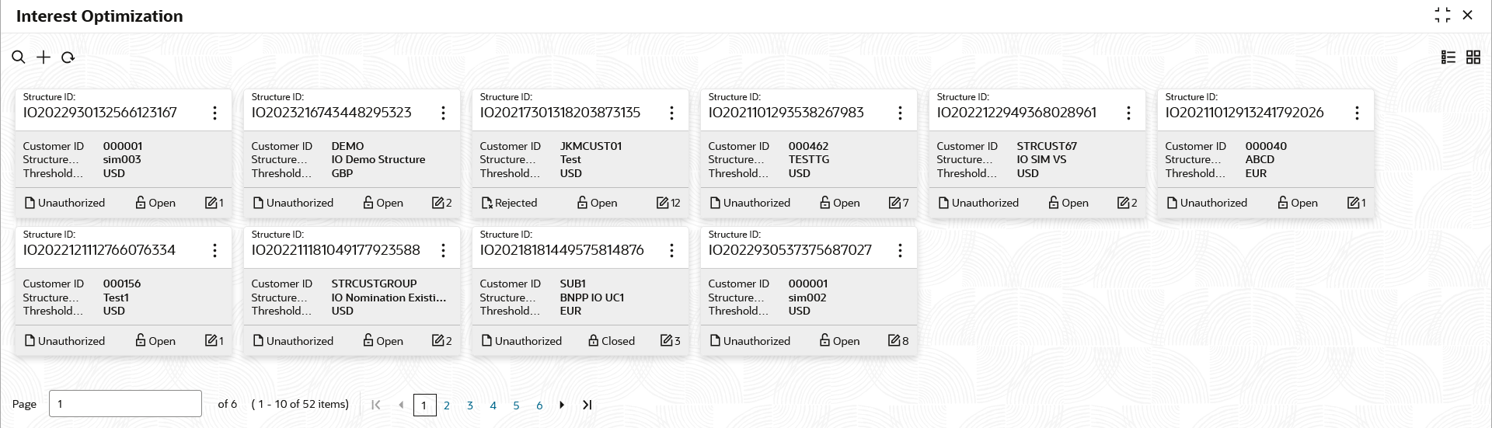
Task: Click Open lock icon on STRCUSTGROUP card
Action: pos(368,341)
